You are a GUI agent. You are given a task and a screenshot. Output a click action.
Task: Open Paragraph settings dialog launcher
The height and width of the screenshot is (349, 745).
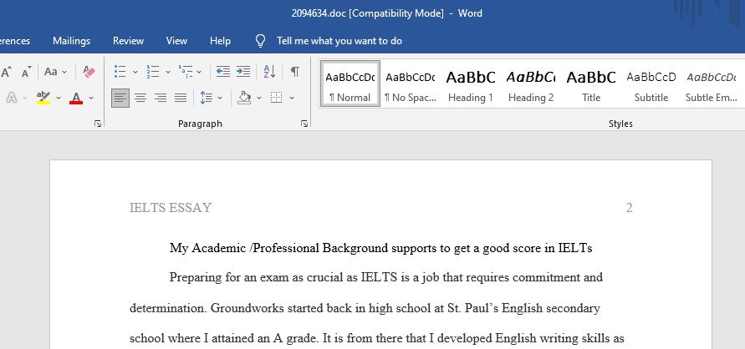pos(304,124)
